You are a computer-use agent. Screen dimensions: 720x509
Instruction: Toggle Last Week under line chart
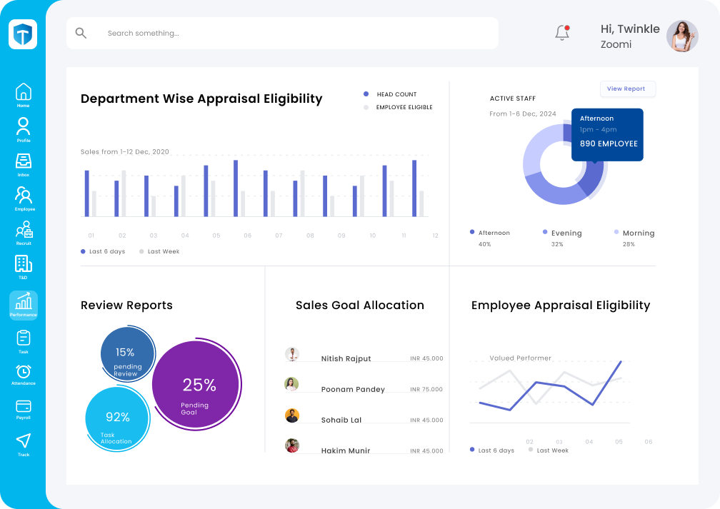coord(549,450)
